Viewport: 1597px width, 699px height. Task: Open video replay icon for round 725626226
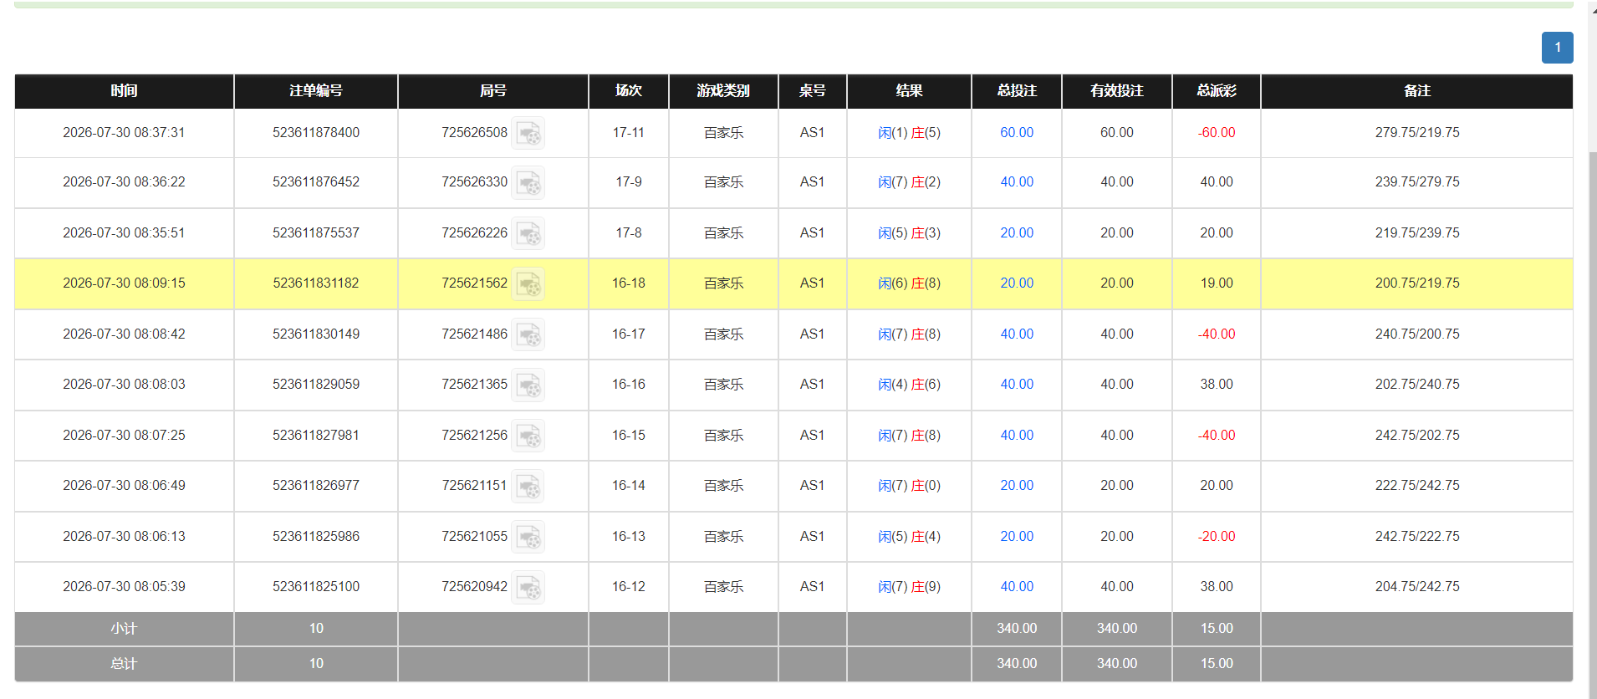pyautogui.click(x=528, y=233)
